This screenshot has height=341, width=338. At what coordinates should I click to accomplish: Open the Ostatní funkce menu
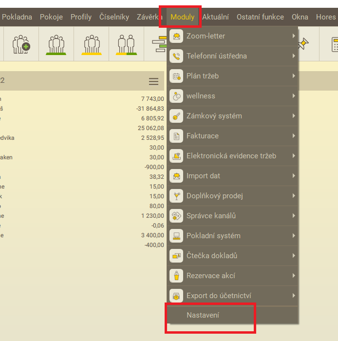pyautogui.click(x=260, y=17)
